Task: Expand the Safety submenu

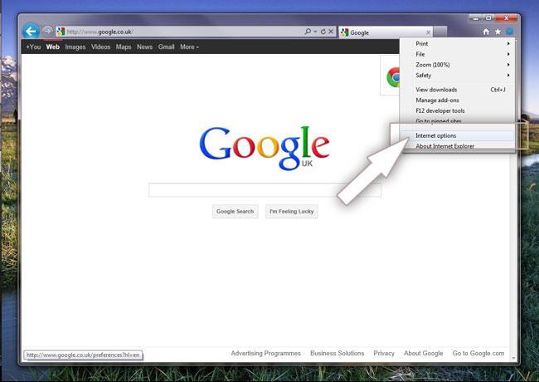Action: pos(458,76)
